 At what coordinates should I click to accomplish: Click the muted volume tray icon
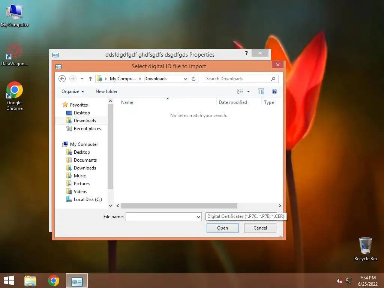pyautogui.click(x=339, y=281)
